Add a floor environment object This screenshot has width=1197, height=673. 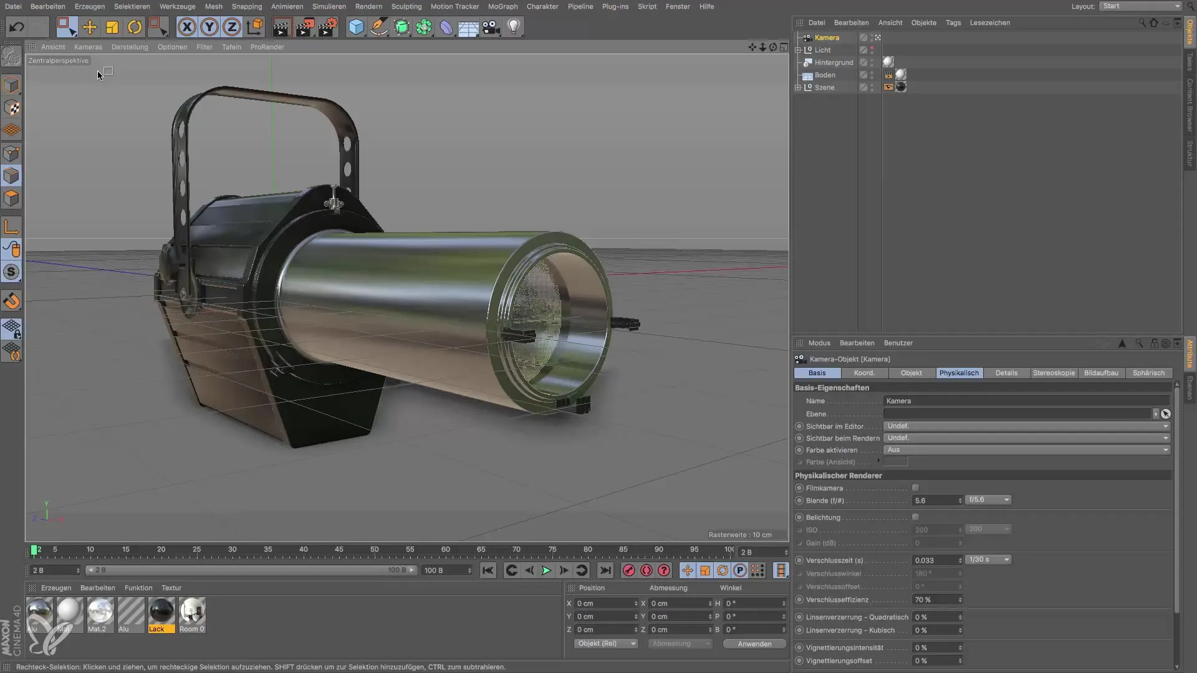pyautogui.click(x=468, y=27)
